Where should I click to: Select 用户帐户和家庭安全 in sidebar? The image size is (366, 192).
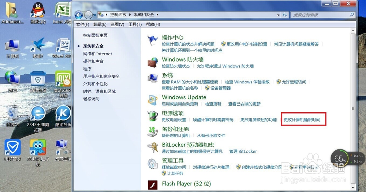101,76
